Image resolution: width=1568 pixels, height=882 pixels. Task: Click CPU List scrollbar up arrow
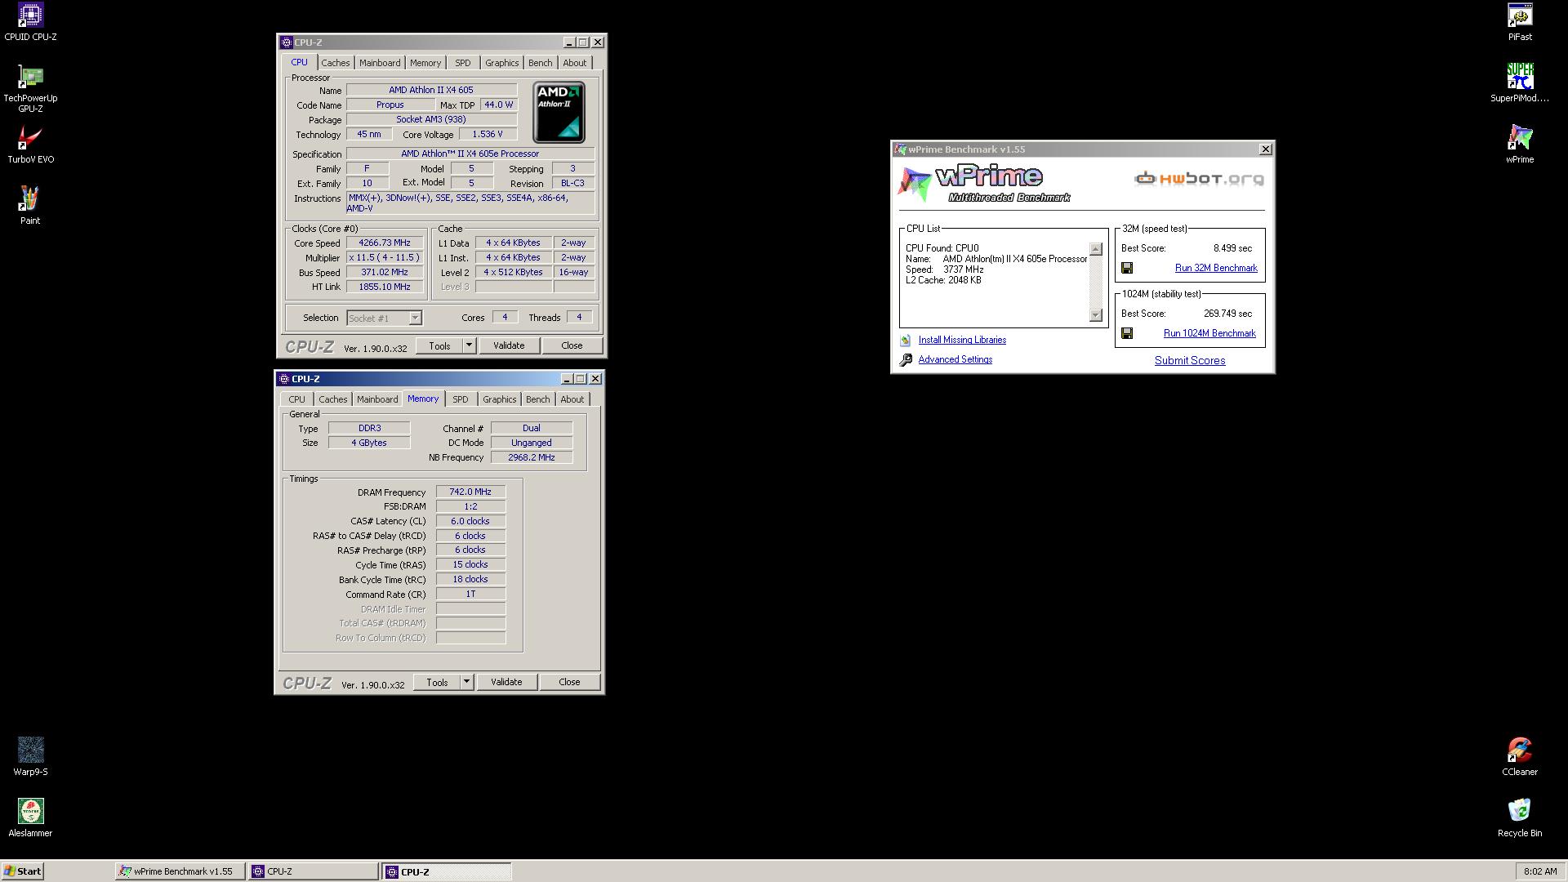(x=1096, y=249)
